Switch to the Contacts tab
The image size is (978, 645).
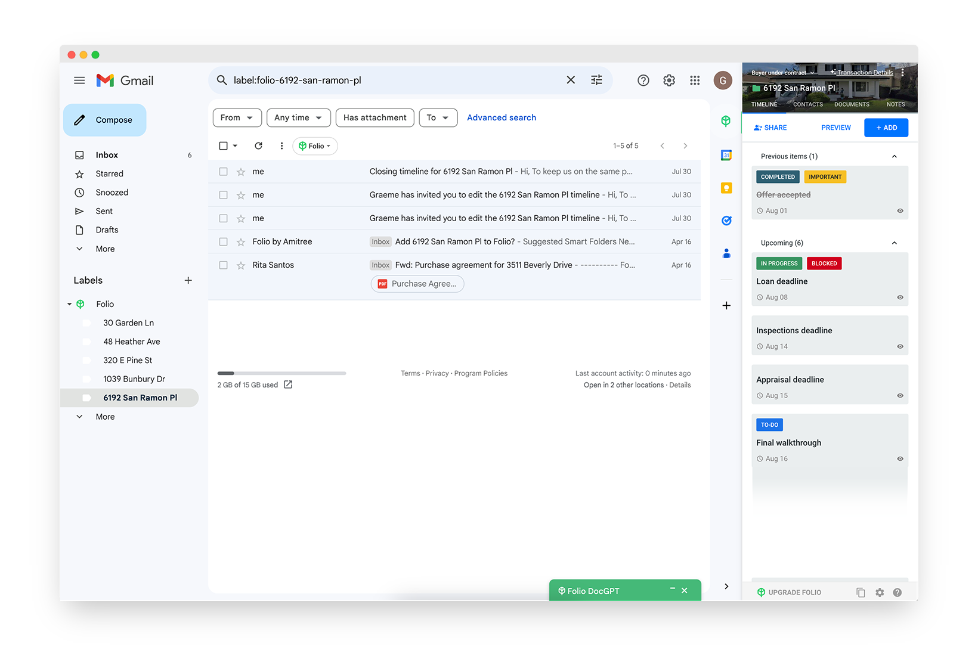coord(807,104)
